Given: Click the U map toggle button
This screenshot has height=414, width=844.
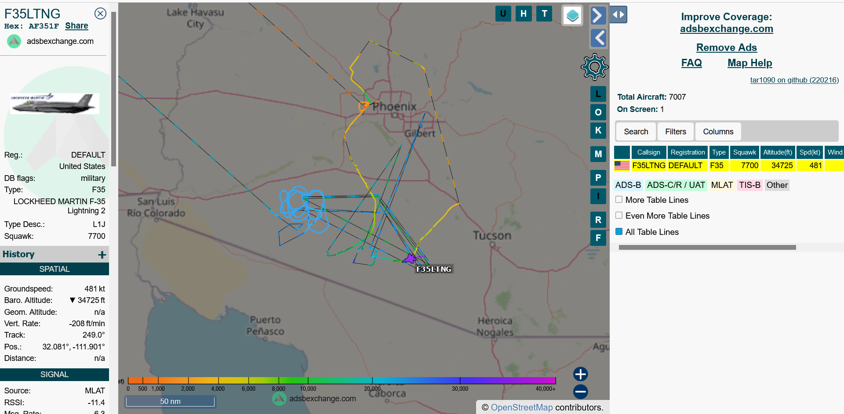Looking at the screenshot, I should (x=503, y=14).
